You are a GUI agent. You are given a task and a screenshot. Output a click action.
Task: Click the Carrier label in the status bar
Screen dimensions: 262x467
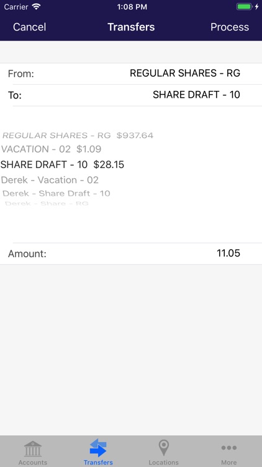[x=17, y=7]
